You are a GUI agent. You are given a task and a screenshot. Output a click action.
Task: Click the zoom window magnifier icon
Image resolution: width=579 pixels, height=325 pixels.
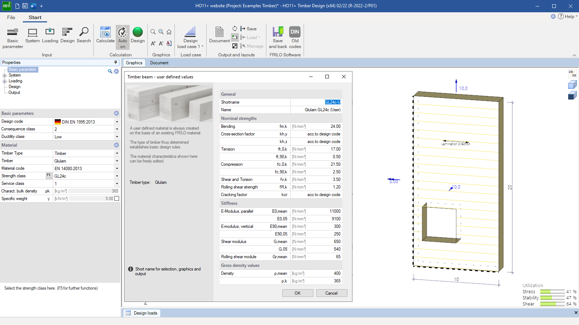tap(161, 32)
